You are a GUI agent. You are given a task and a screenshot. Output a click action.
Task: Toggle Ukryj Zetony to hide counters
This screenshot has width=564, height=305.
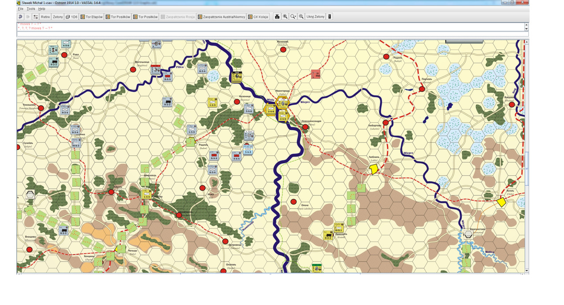(x=315, y=17)
